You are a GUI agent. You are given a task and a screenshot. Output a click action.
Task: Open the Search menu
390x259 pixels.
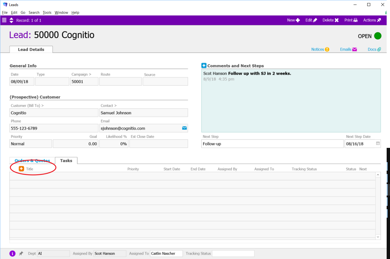(x=34, y=12)
